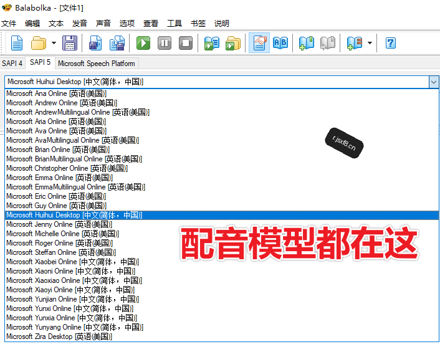Select Microsoft AvaMultilingual Online voice

(222, 140)
